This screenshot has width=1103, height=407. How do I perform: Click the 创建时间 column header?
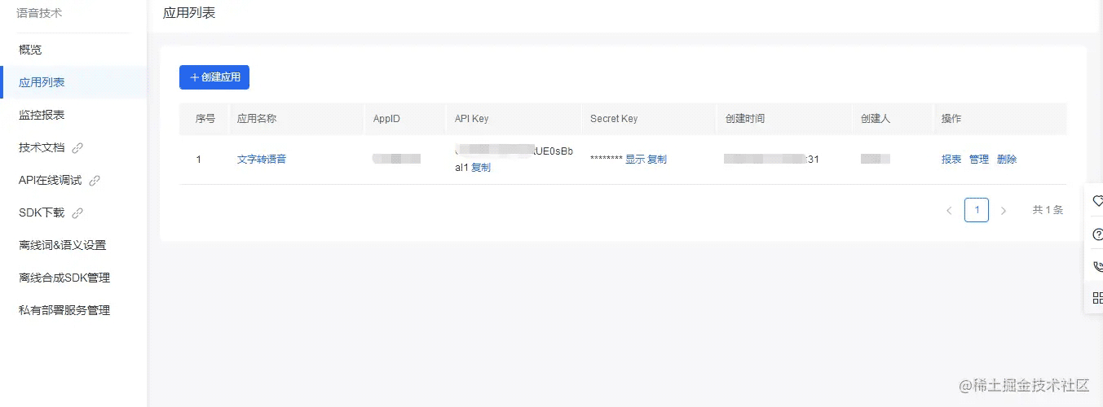[745, 119]
